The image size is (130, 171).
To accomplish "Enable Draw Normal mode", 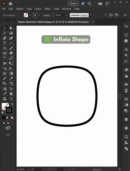I will pos(4,123).
